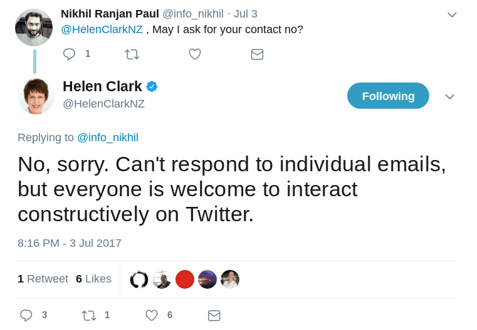Like Helen Clark's tweet

152,315
